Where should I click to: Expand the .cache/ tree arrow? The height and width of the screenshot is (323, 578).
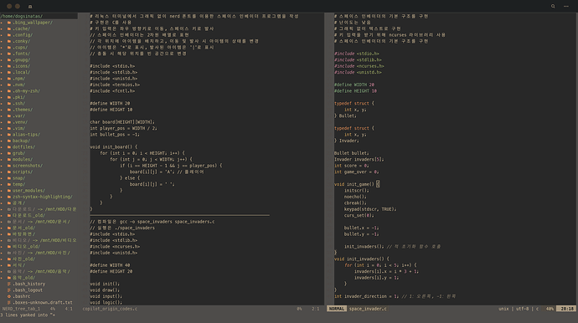[2, 28]
